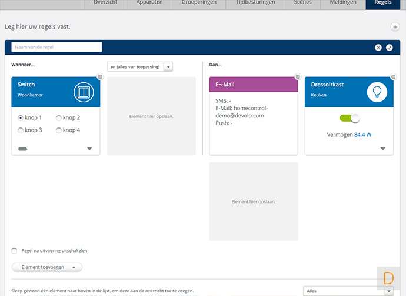Open the 'en (alles van toepassing)' dropdown
Screen dimensions: 406x296
pos(140,67)
